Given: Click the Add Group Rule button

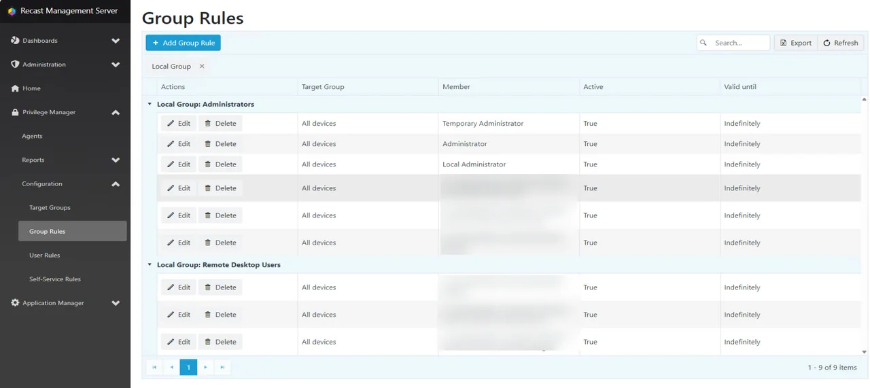Looking at the screenshot, I should [183, 43].
